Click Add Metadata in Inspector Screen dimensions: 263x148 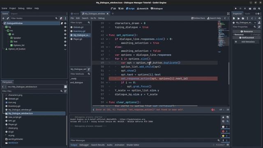coord(247,42)
